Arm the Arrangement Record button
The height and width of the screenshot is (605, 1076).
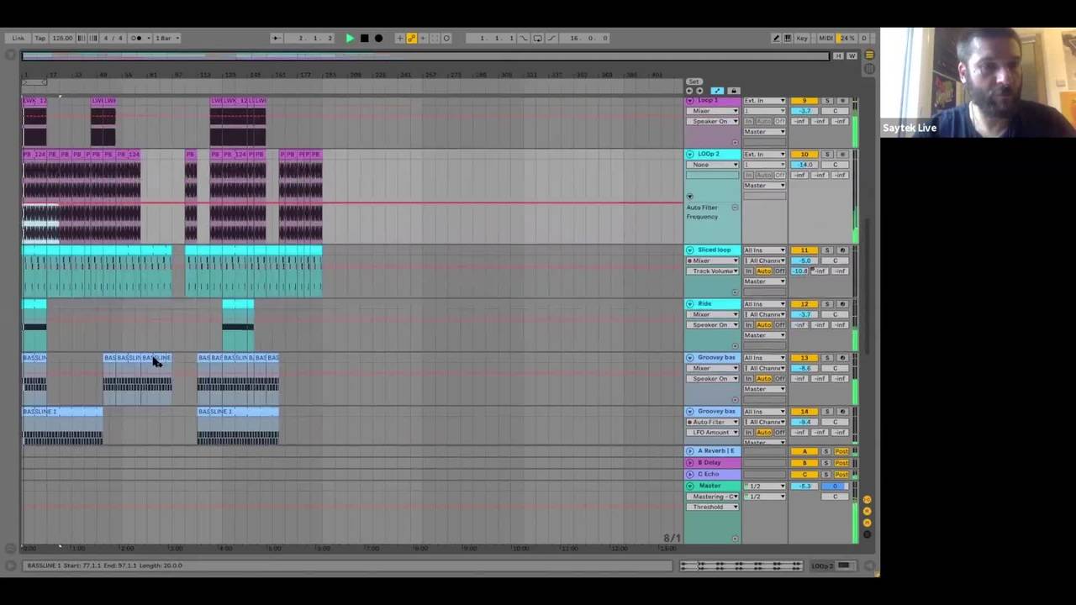click(x=378, y=38)
